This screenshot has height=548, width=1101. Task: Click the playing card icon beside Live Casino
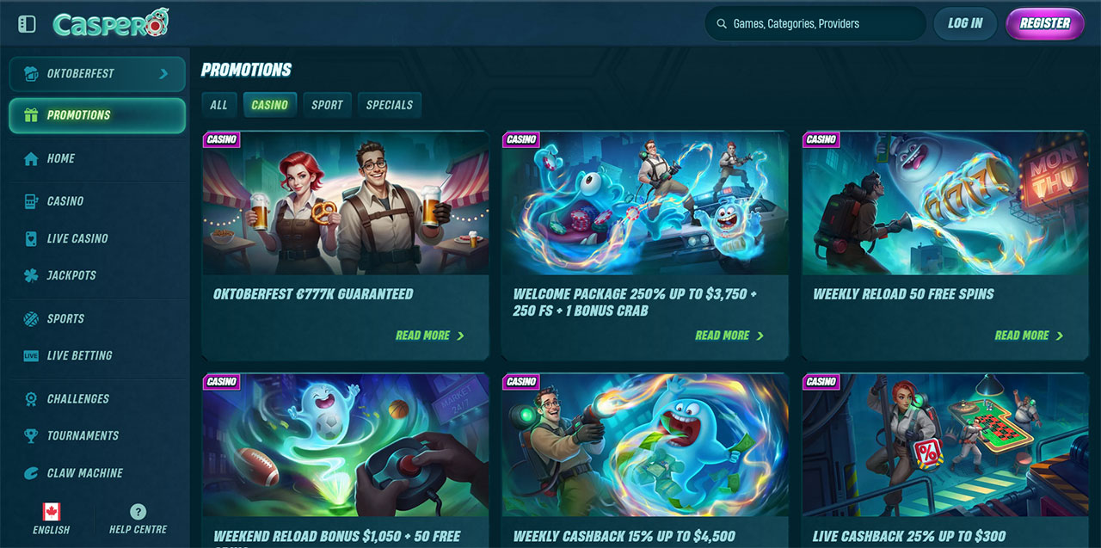point(32,238)
